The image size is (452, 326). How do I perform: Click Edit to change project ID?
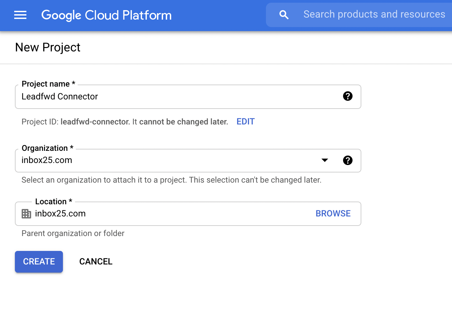pyautogui.click(x=246, y=121)
